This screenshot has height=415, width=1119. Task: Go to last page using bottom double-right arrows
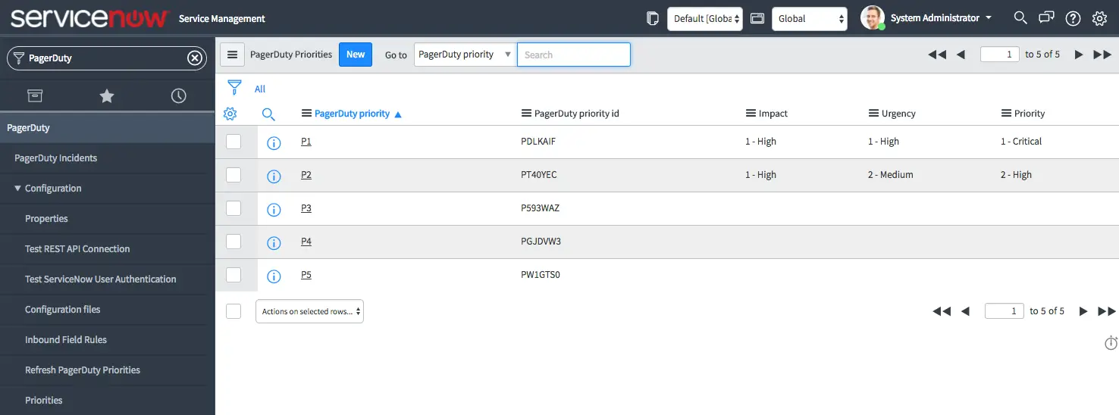(x=1107, y=311)
